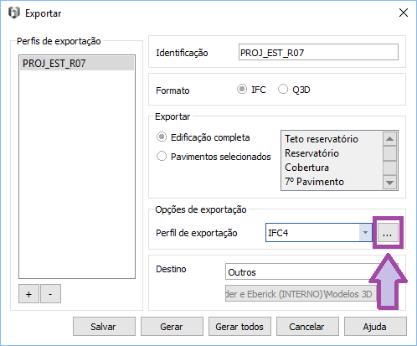Viewport: 417px width, 346px height.
Task: Select Edificação completa option
Action: [162, 137]
